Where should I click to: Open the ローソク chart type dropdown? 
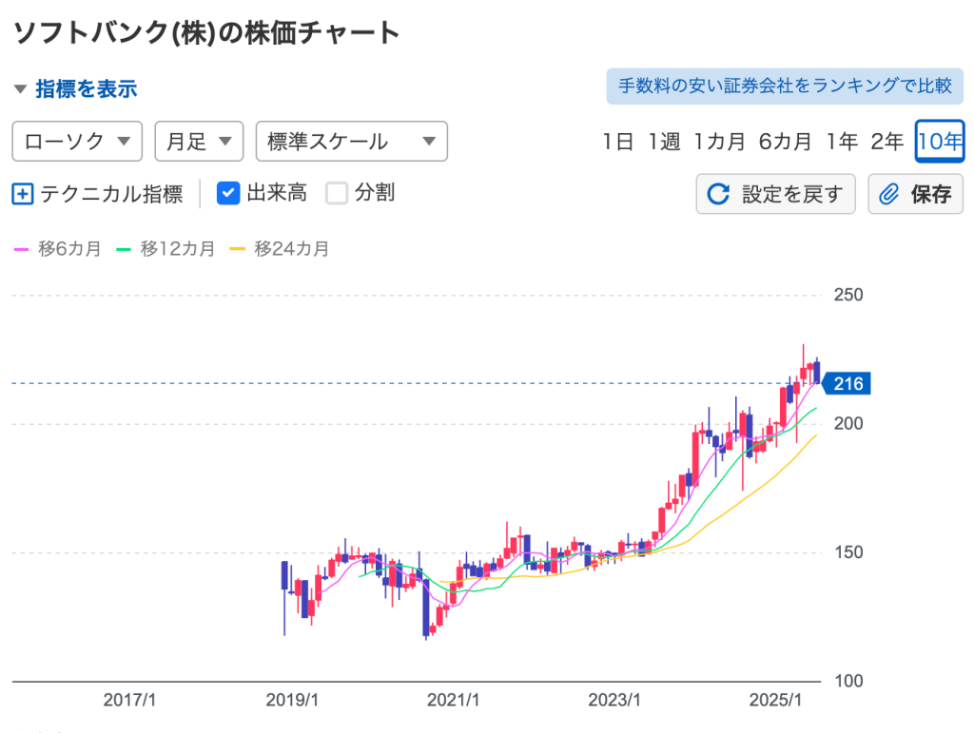click(77, 142)
